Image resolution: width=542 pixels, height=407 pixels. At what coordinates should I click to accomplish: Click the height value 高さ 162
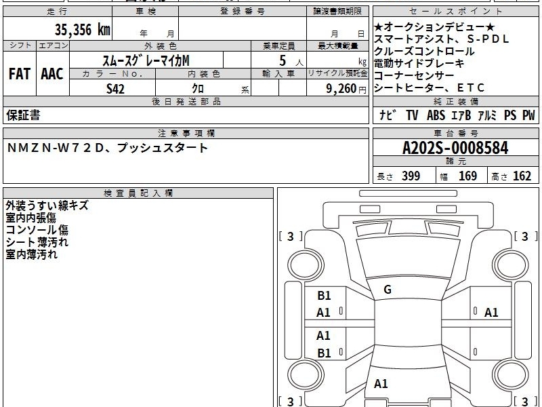click(x=512, y=176)
